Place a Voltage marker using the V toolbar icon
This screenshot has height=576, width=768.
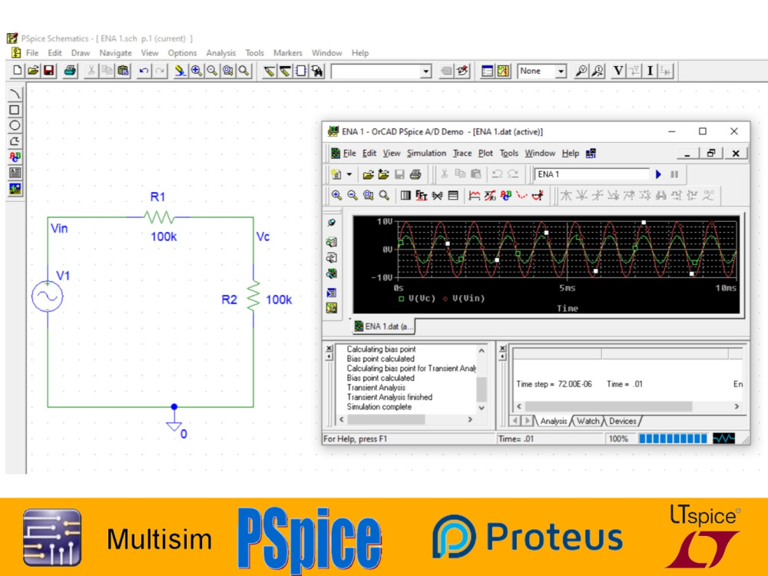coord(618,71)
